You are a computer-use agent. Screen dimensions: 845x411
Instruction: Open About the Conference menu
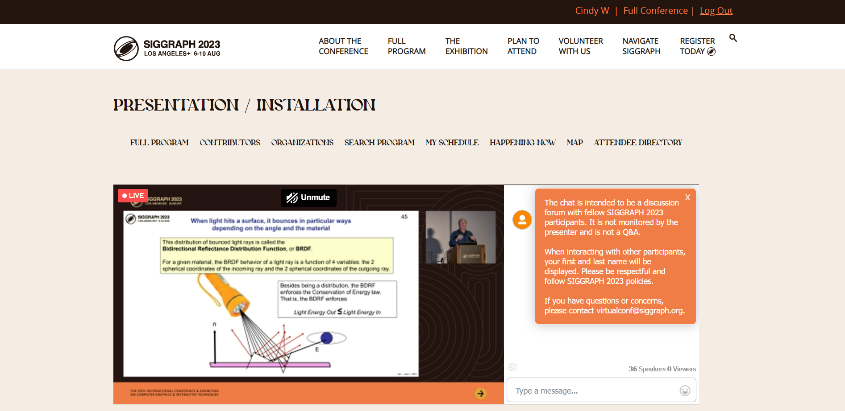pyautogui.click(x=343, y=46)
